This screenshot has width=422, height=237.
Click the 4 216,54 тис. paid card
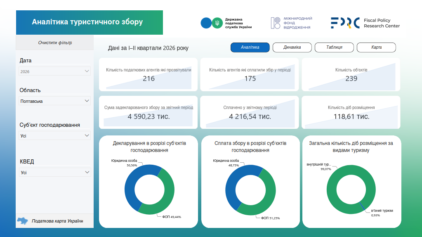click(x=250, y=112)
